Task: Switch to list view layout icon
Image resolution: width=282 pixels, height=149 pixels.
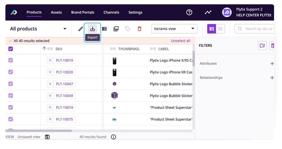Action: pos(211,29)
